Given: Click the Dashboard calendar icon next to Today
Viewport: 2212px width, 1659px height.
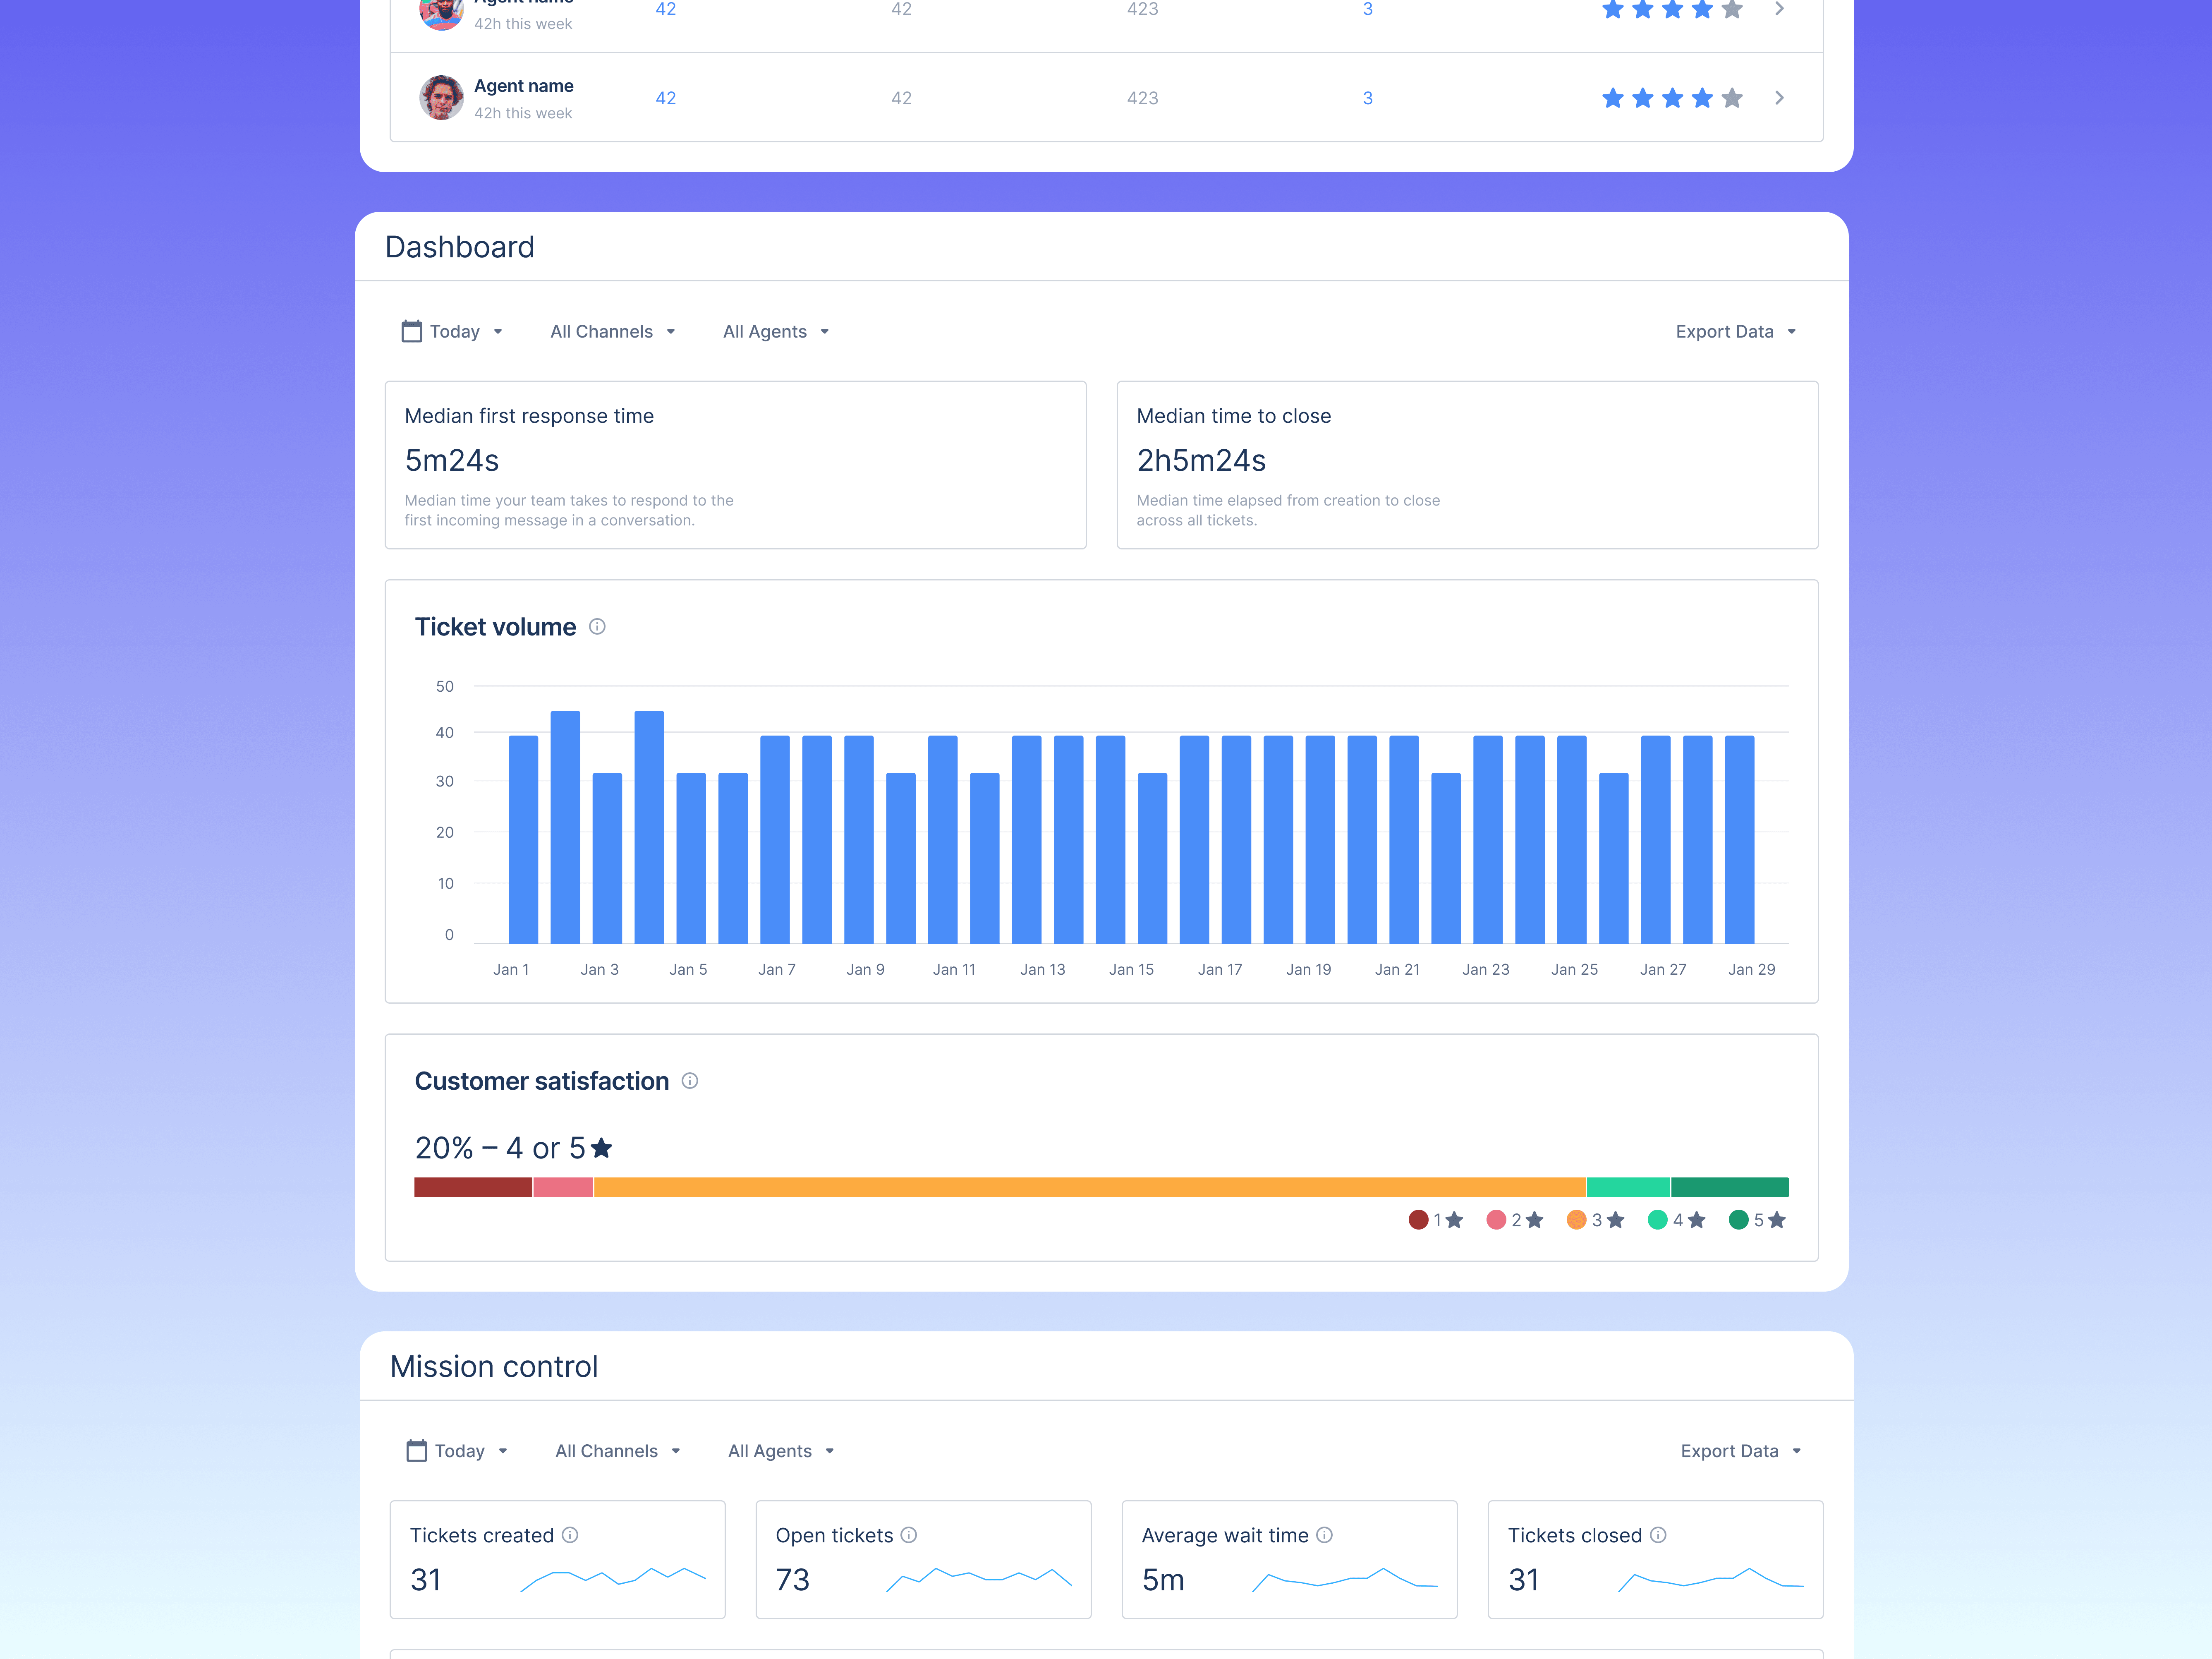Looking at the screenshot, I should 412,331.
